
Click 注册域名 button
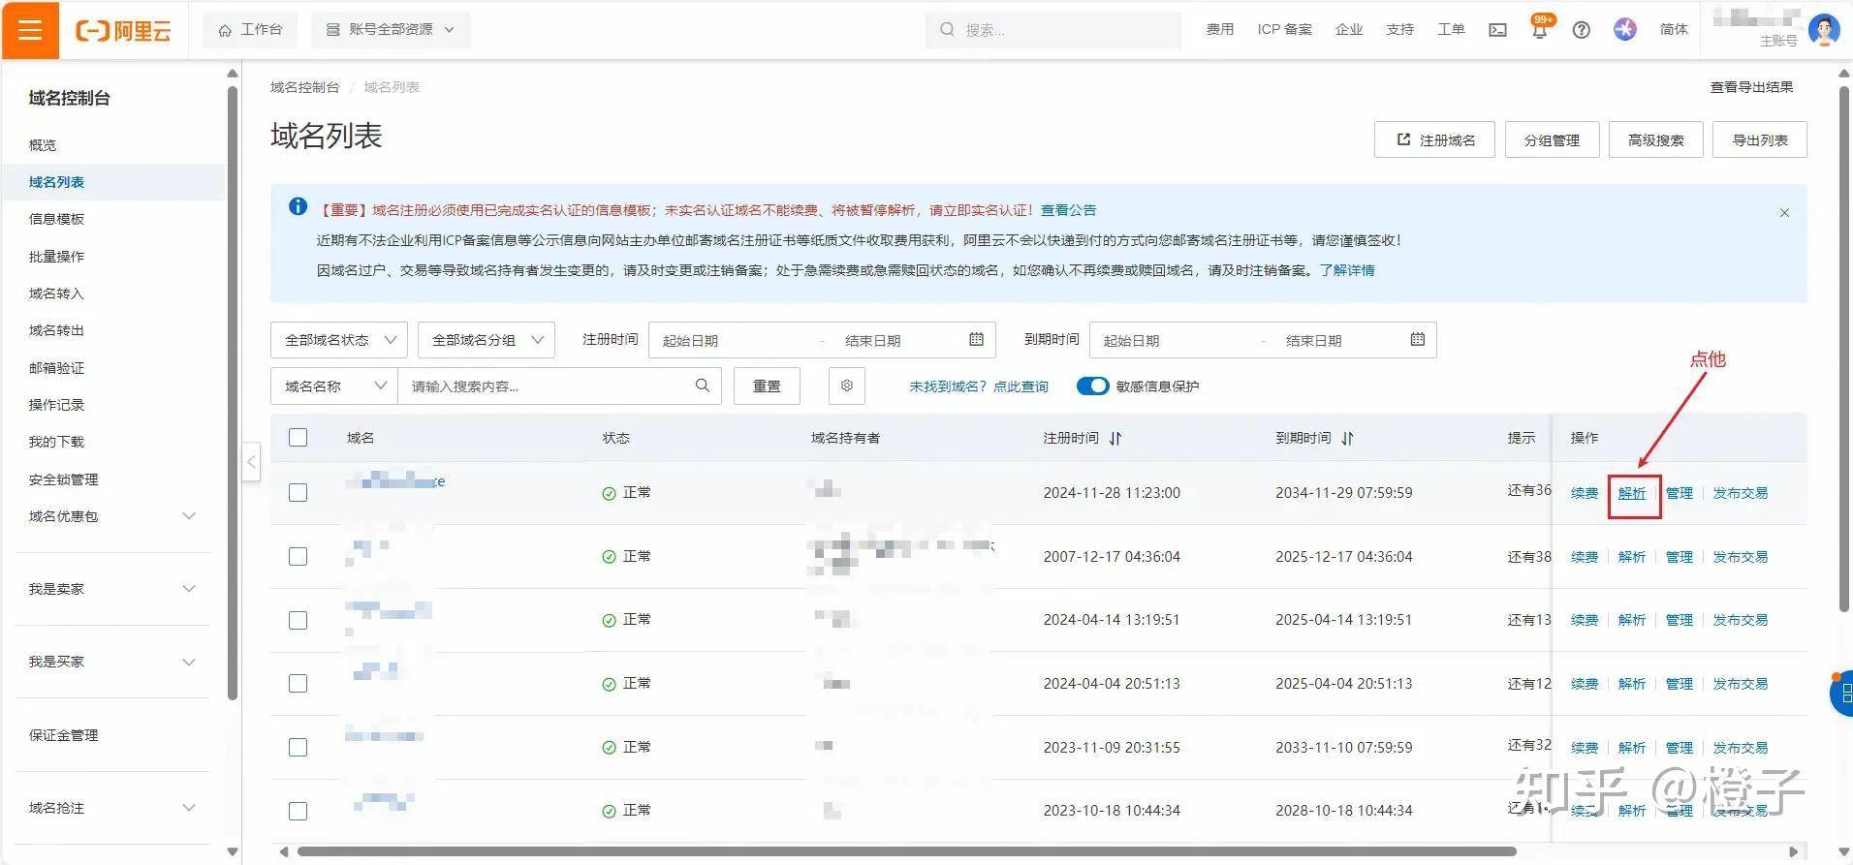click(1434, 139)
